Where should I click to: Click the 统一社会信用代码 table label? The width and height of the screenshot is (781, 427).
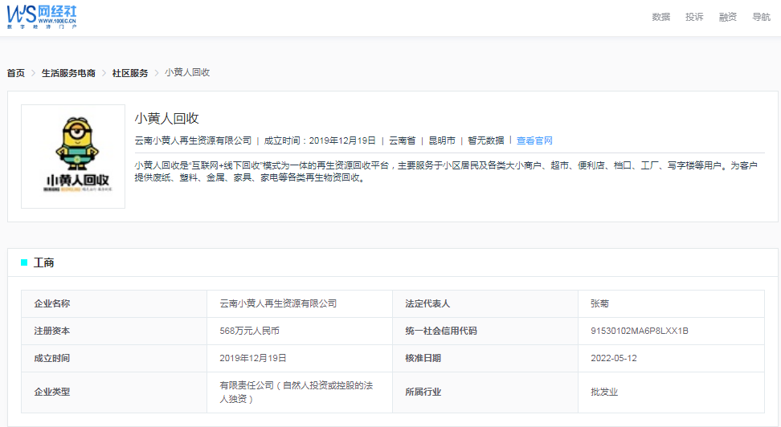[441, 331]
